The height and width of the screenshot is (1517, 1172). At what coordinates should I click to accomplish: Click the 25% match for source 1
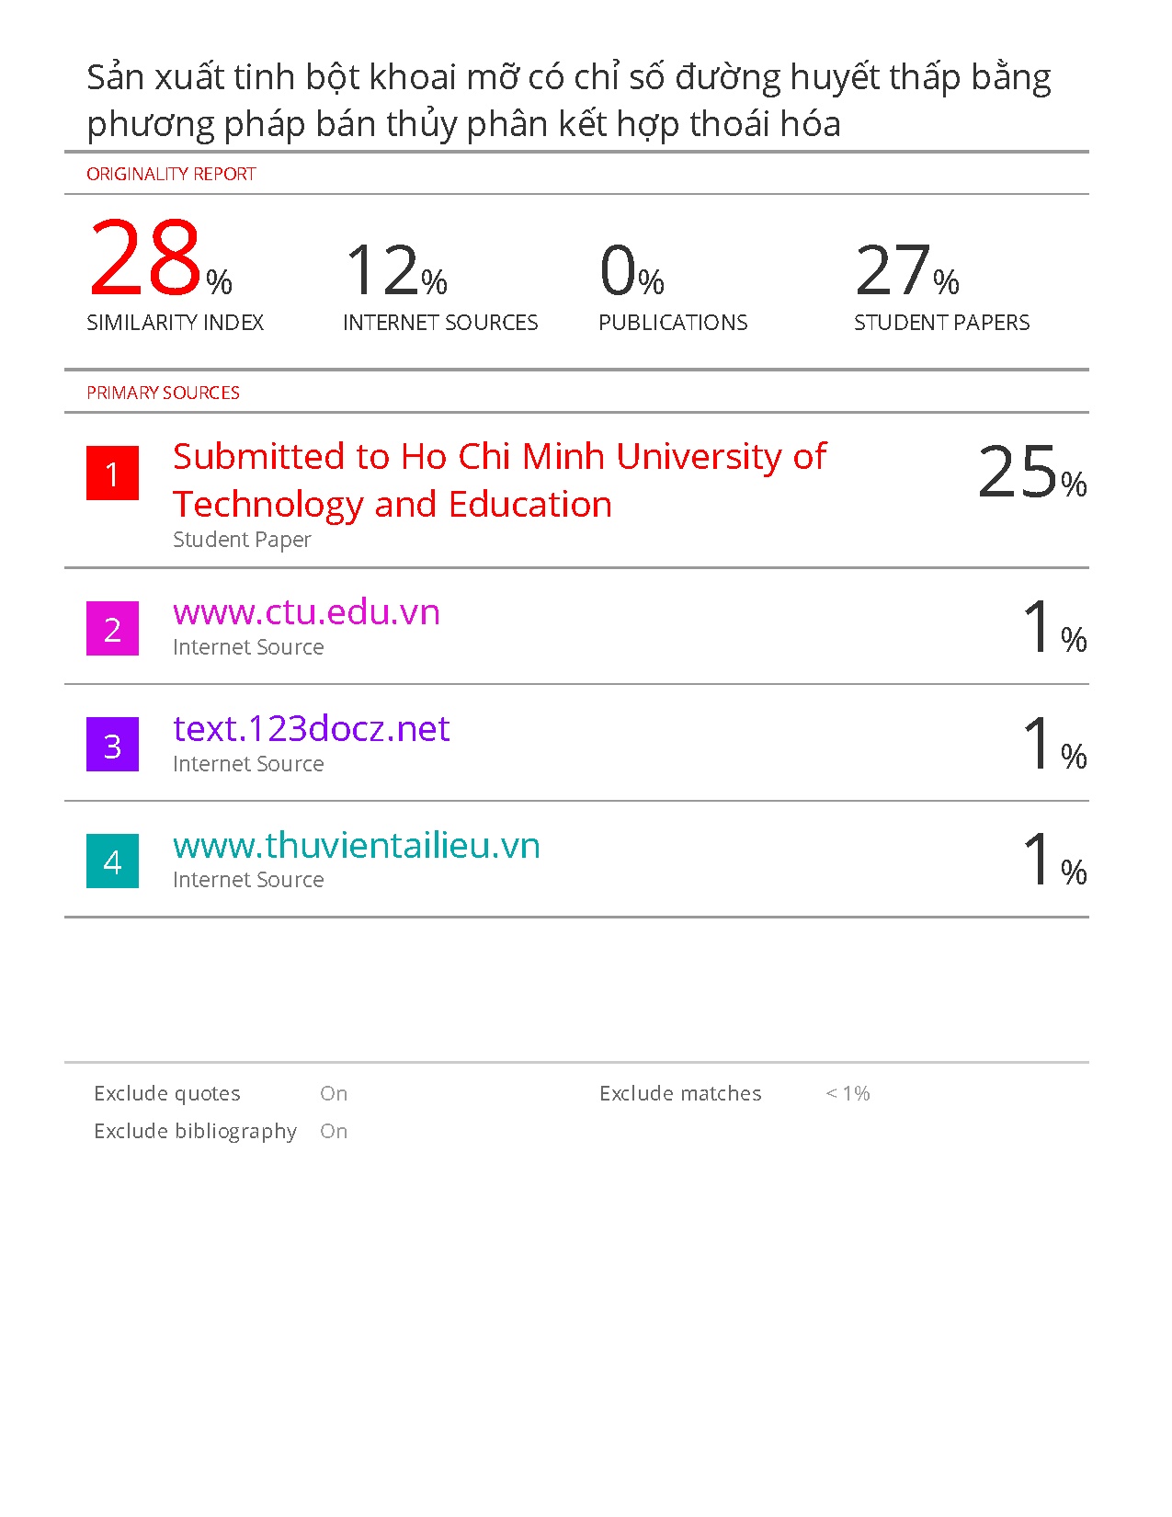click(1031, 473)
